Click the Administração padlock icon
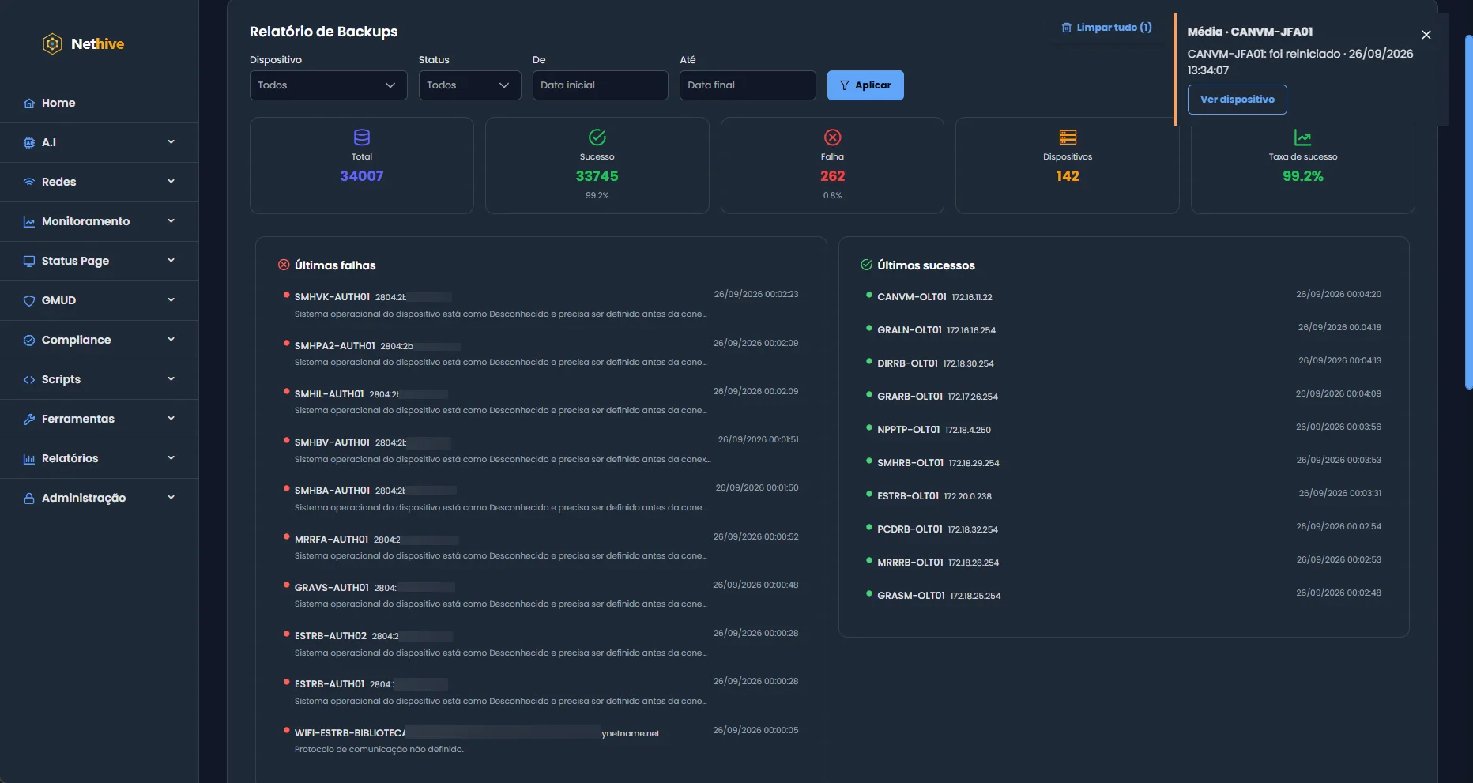The image size is (1473, 783). pyautogui.click(x=29, y=499)
